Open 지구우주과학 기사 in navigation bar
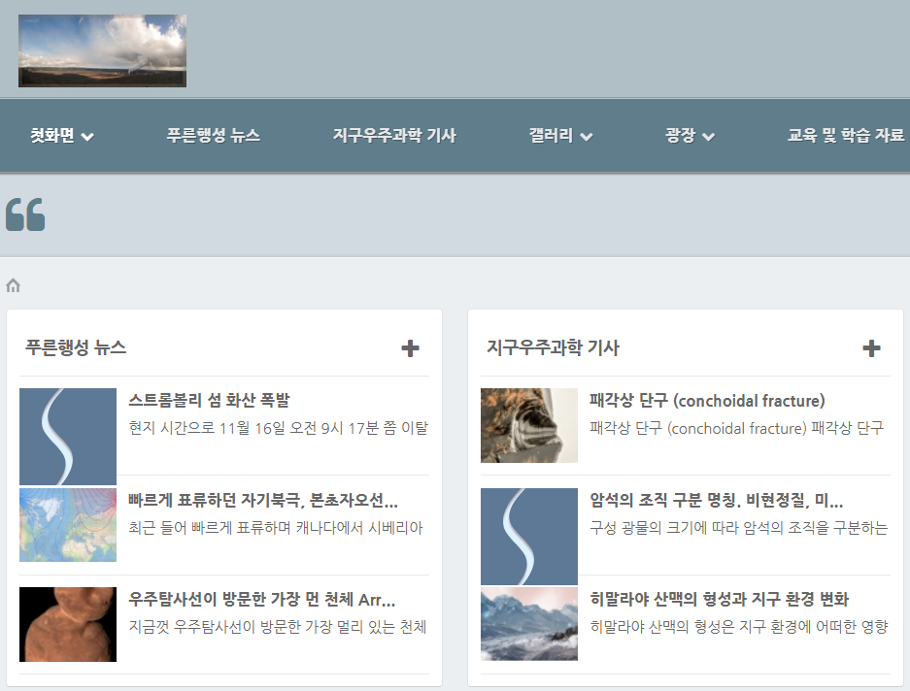 point(394,136)
